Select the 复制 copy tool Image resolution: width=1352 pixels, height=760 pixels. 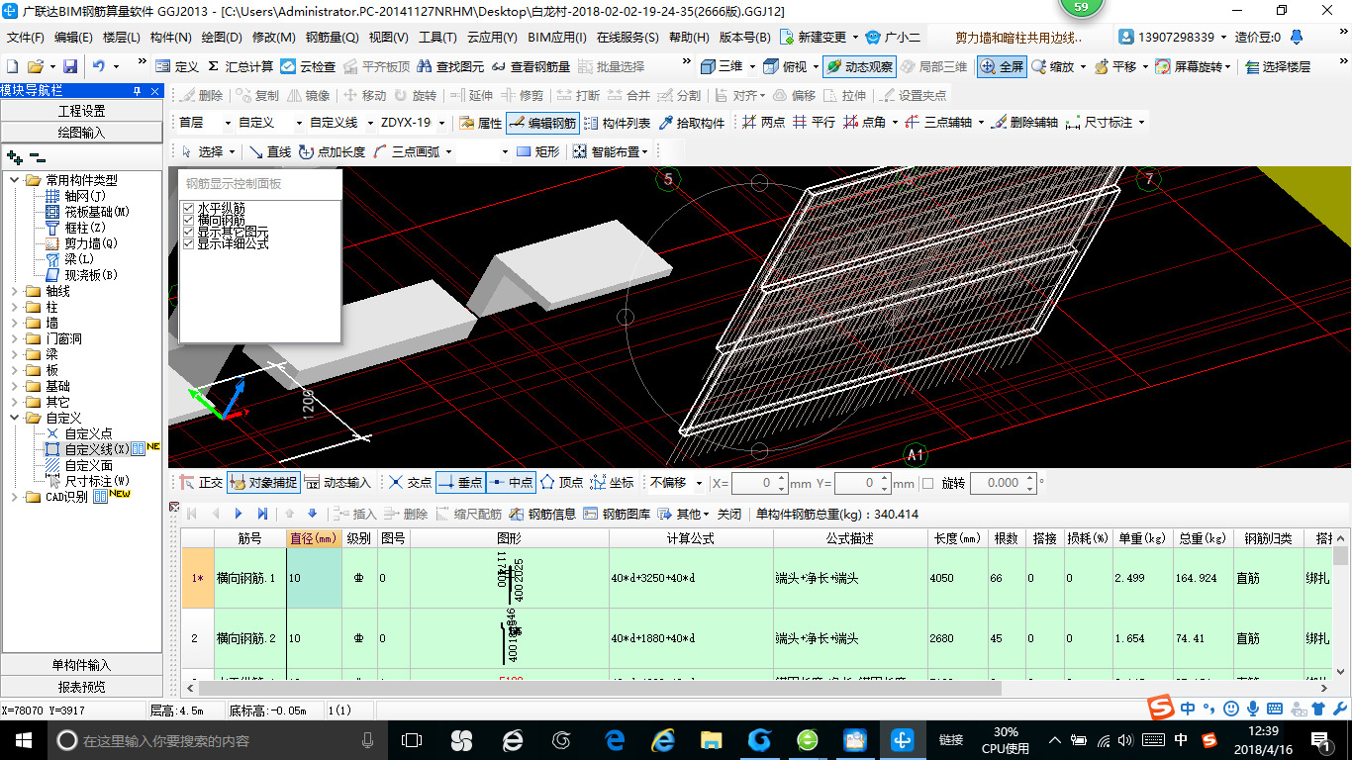tap(257, 95)
